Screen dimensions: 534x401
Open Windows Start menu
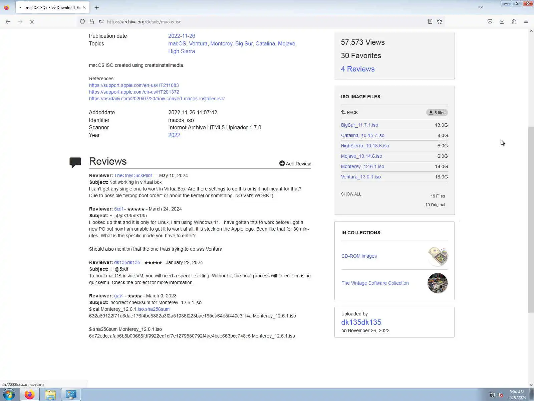(x=9, y=395)
